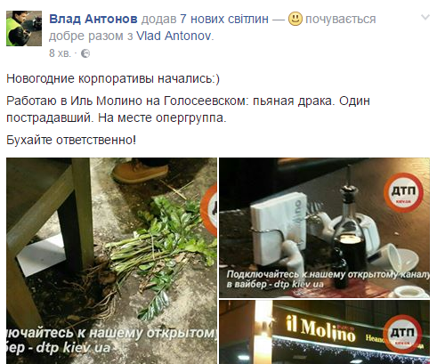The width and height of the screenshot is (437, 364).
Task: Click the public globe privacy icon
Action: click(x=85, y=53)
